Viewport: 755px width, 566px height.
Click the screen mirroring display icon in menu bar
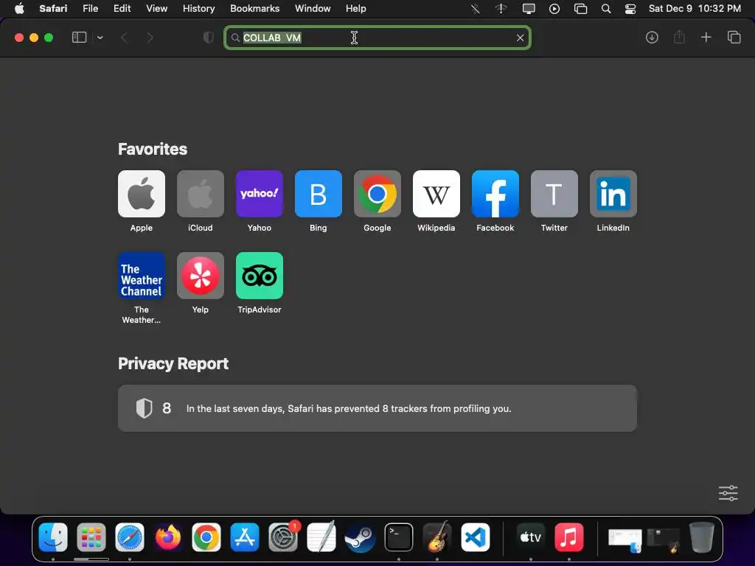(529, 9)
